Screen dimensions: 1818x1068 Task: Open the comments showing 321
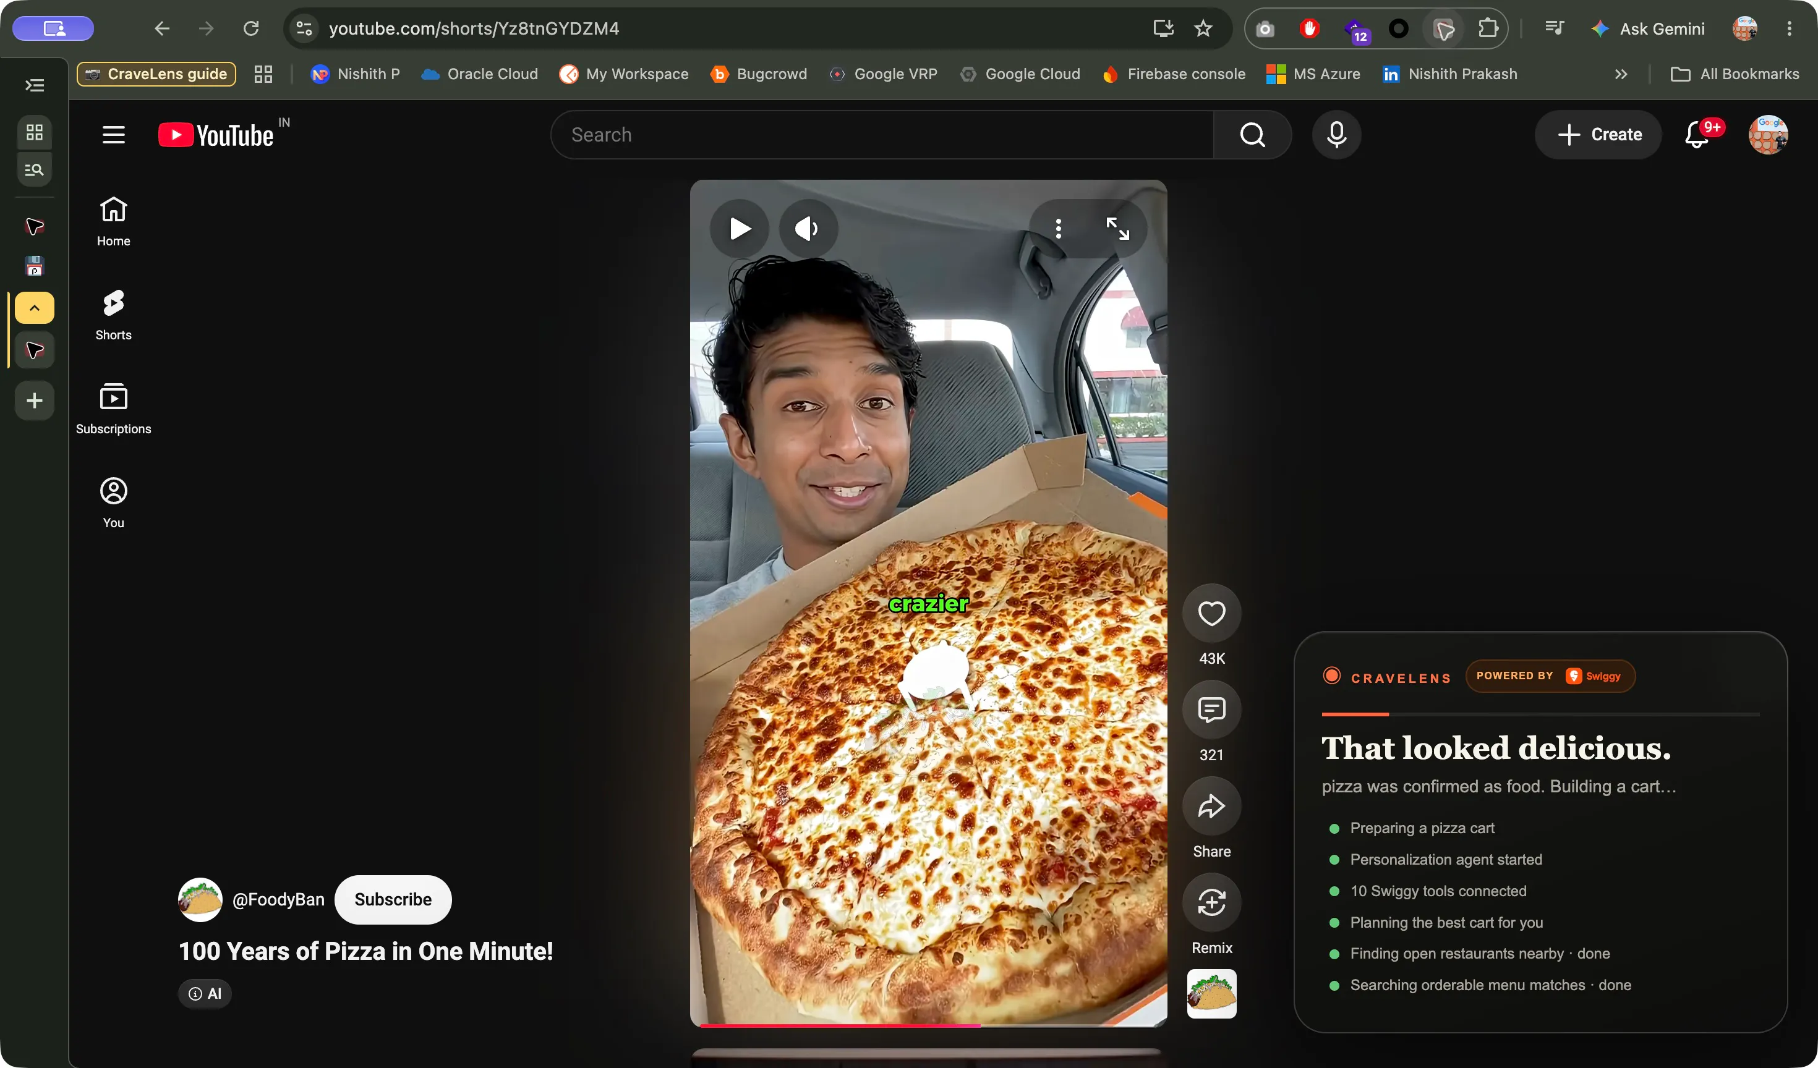tap(1211, 710)
